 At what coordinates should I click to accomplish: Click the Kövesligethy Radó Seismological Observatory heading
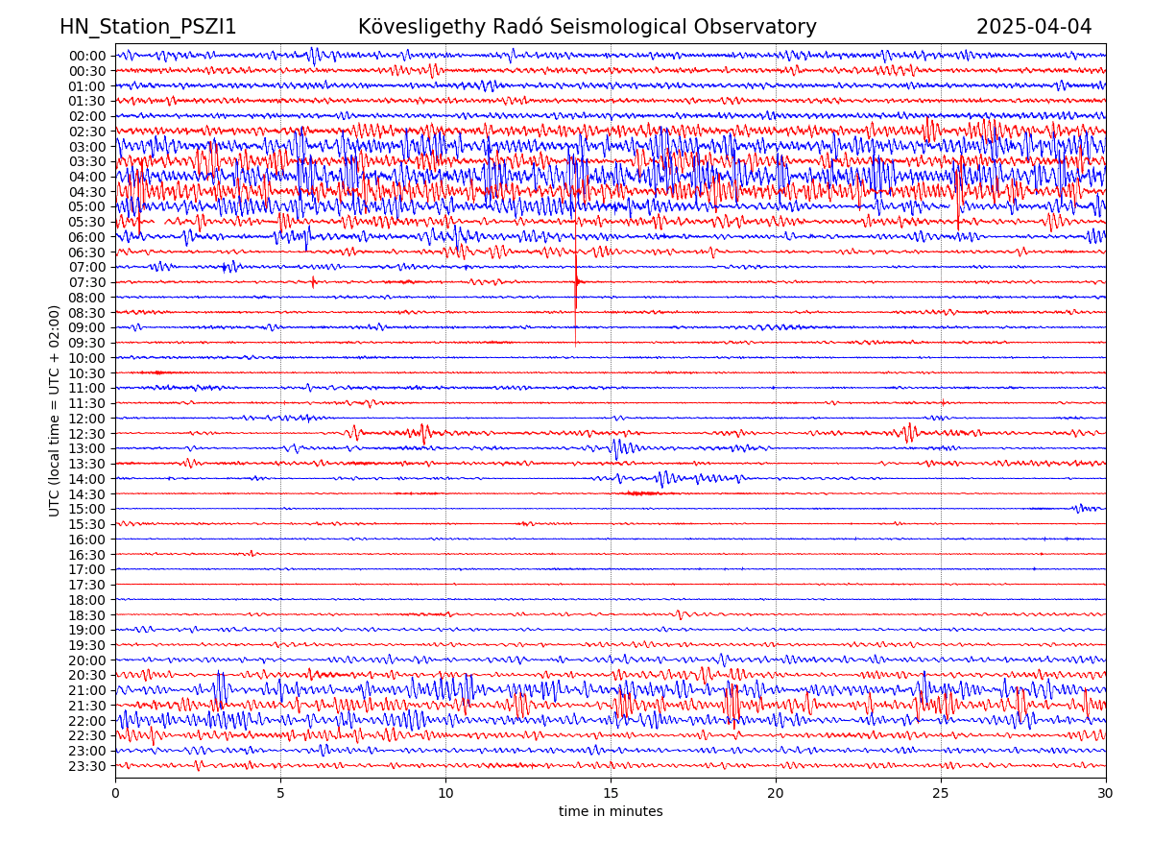(x=587, y=27)
